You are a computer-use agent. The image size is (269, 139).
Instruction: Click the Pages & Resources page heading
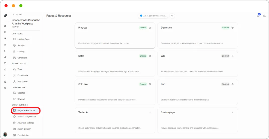[x=59, y=16]
